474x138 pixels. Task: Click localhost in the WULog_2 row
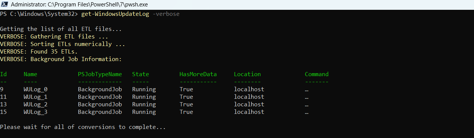point(249,104)
